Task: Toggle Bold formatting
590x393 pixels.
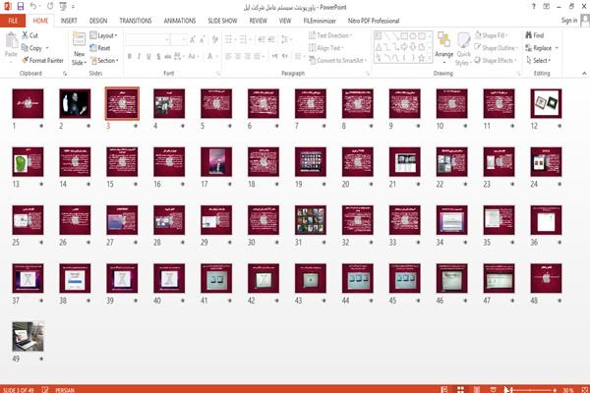Action: click(x=130, y=56)
